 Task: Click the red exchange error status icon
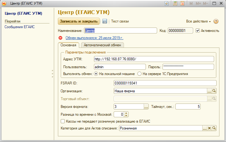pyautogui.click(x=60, y=38)
